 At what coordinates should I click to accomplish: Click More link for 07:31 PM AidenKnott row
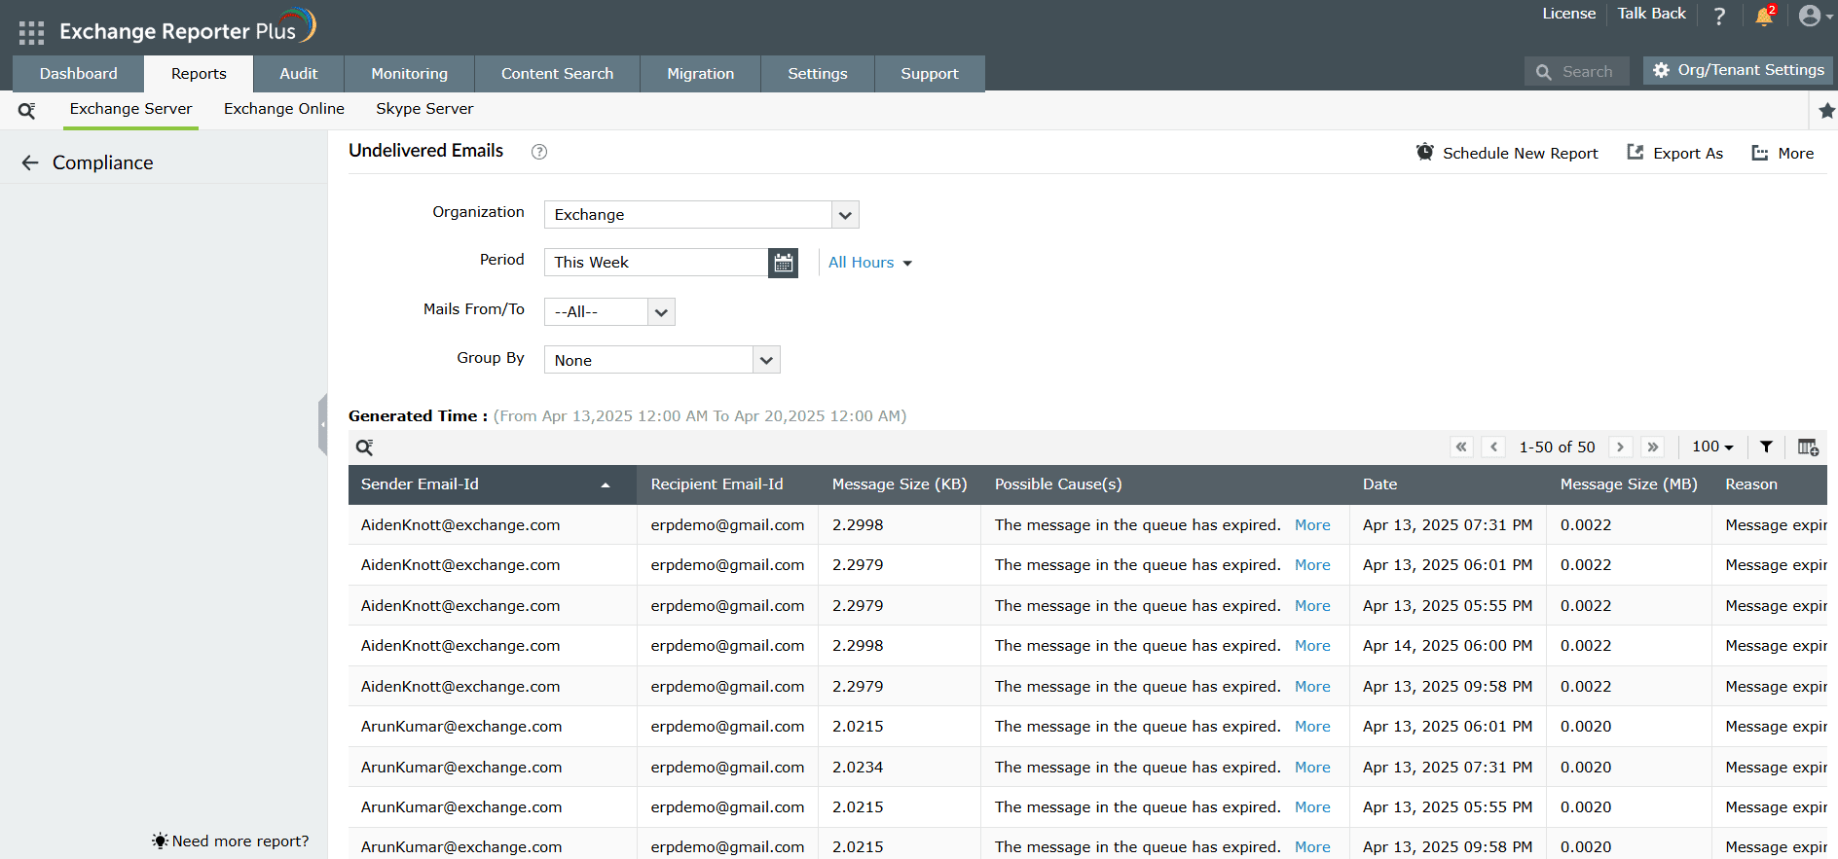tap(1312, 525)
